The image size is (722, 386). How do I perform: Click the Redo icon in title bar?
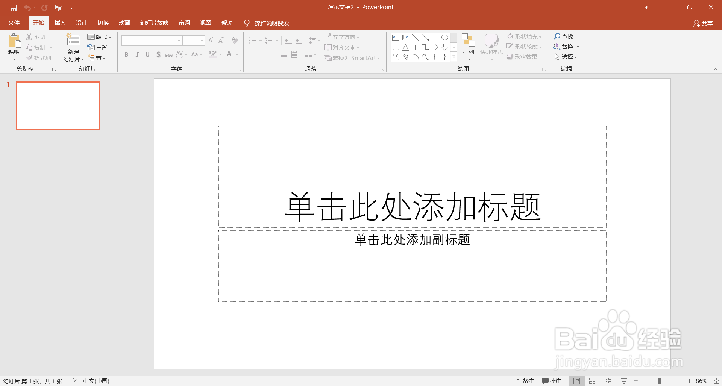[x=44, y=8]
